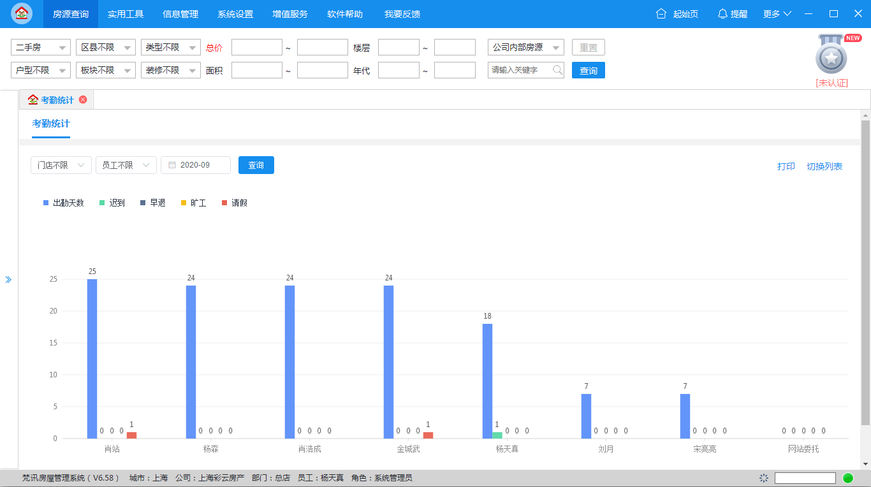Click the attendance 查询 button

tap(256, 165)
